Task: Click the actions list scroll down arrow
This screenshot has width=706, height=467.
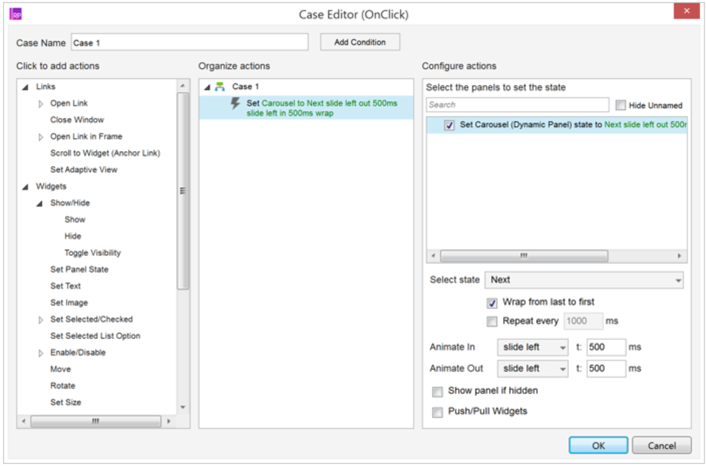Action: (183, 407)
